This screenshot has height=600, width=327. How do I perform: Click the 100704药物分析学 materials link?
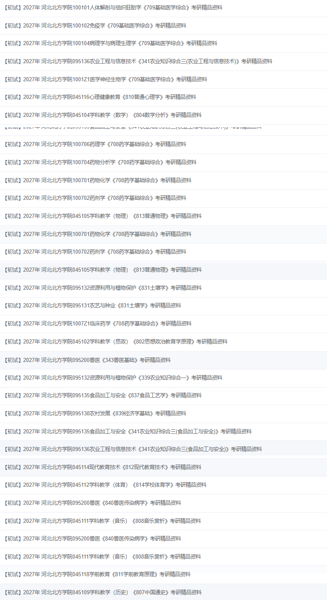101,162
